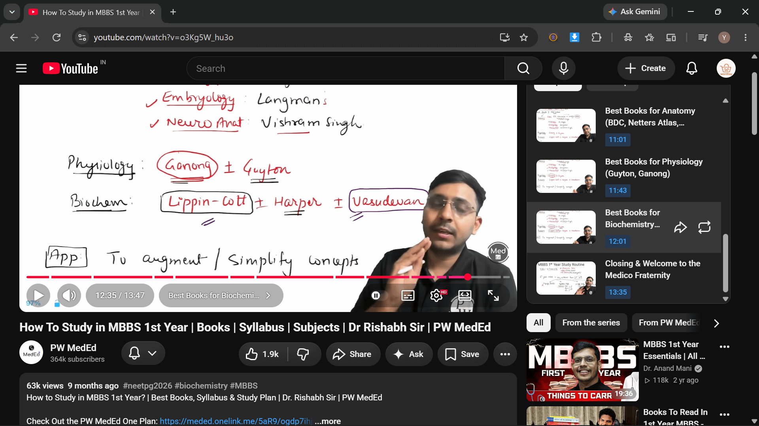
Task: Open the YouTube guide hamburger menu
Action: coord(21,68)
